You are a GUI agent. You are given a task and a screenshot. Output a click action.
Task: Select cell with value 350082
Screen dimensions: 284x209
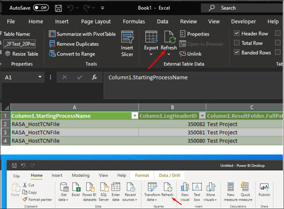(x=172, y=124)
